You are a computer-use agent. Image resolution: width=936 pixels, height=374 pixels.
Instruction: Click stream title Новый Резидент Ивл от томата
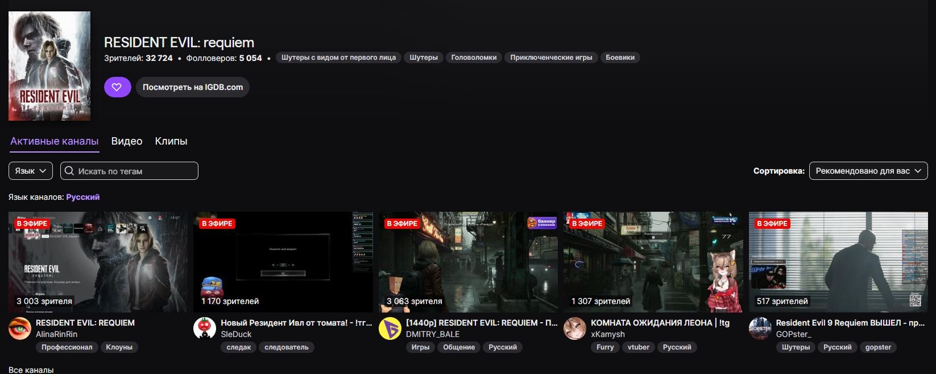click(x=296, y=323)
